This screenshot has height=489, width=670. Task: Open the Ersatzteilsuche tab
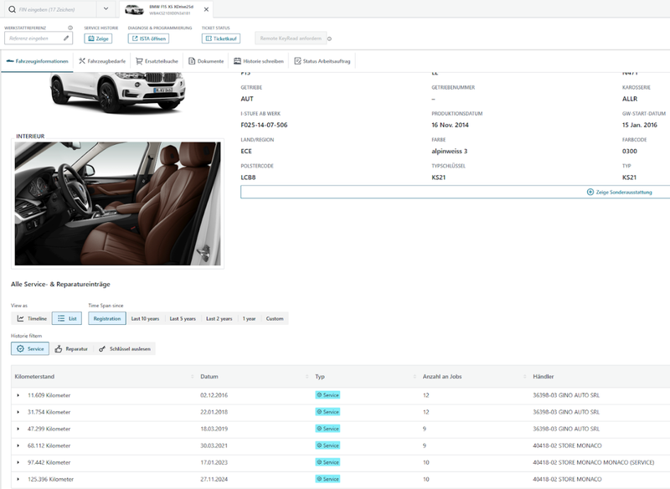coord(157,61)
